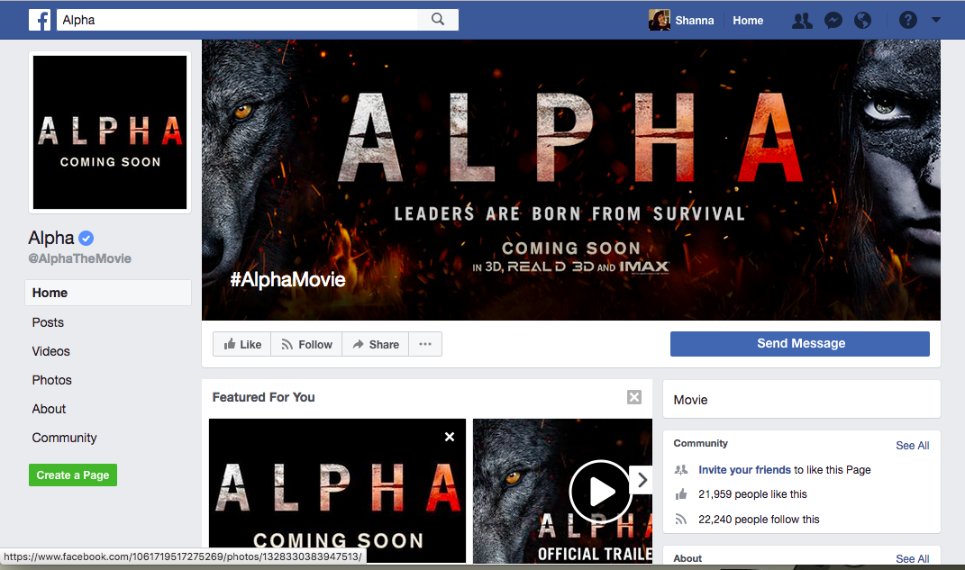Follow the Alpha page

point(306,344)
